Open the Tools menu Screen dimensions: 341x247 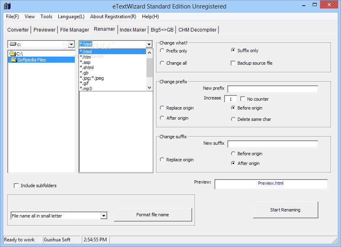47,17
